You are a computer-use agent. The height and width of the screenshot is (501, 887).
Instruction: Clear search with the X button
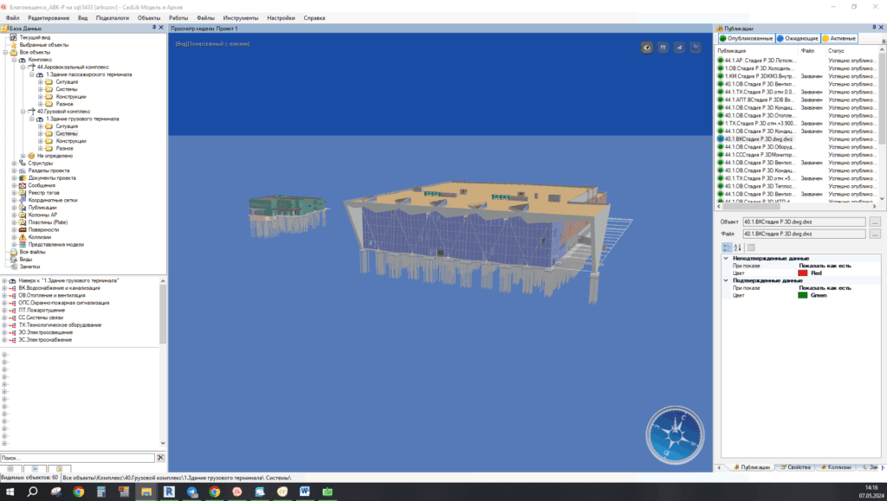[x=160, y=458]
